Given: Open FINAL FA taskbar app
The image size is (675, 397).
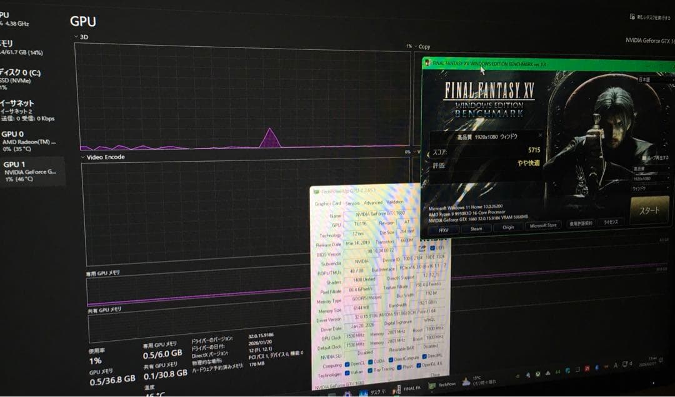Looking at the screenshot, I should (407, 388).
